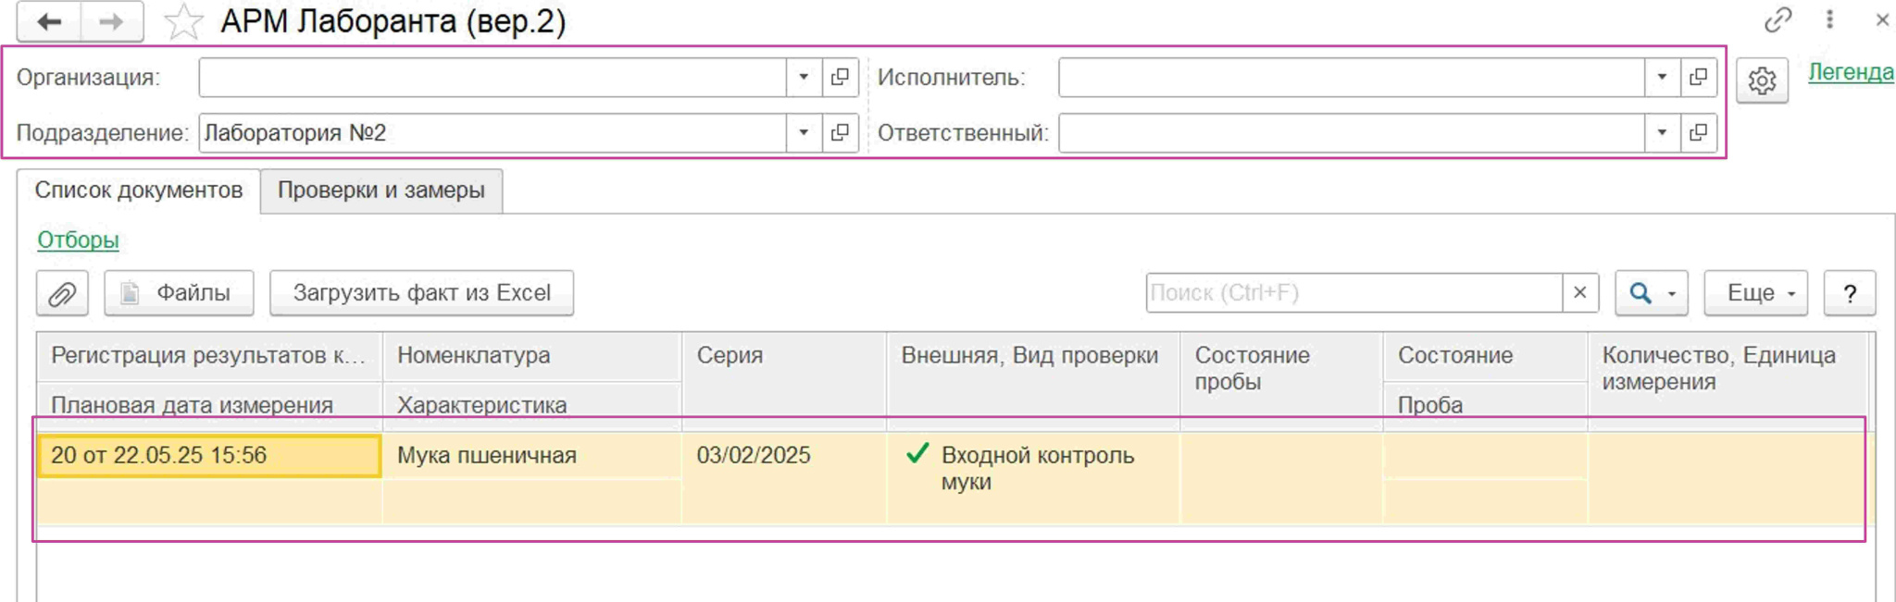Open the Ответственный item form icon
The width and height of the screenshot is (1896, 602).
1698,133
